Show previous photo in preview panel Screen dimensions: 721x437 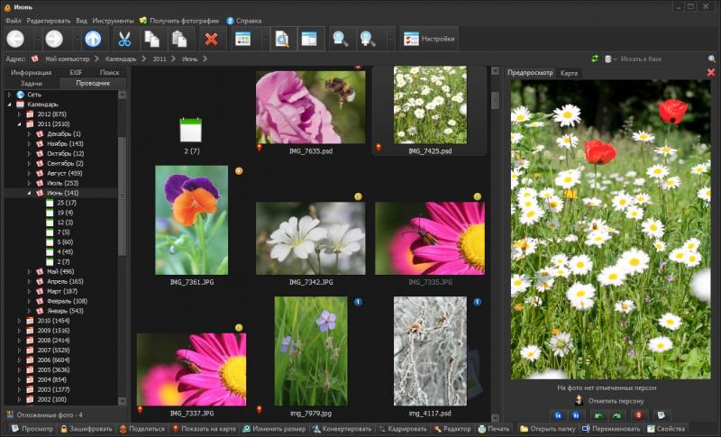point(558,415)
